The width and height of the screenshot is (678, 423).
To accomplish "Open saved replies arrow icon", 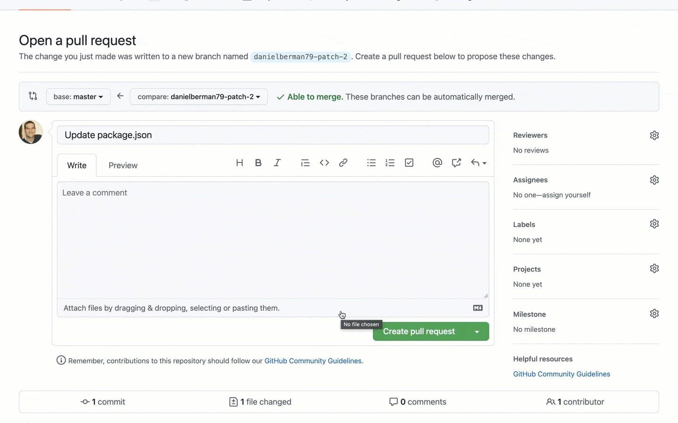I will (x=478, y=163).
